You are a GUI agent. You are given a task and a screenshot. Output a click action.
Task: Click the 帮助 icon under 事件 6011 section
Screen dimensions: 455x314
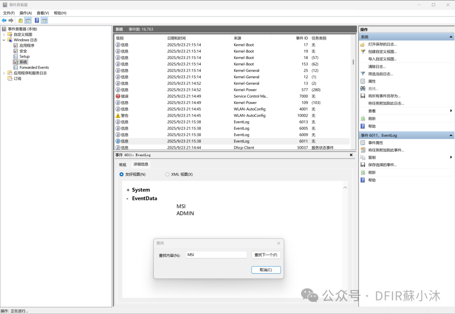(363, 180)
